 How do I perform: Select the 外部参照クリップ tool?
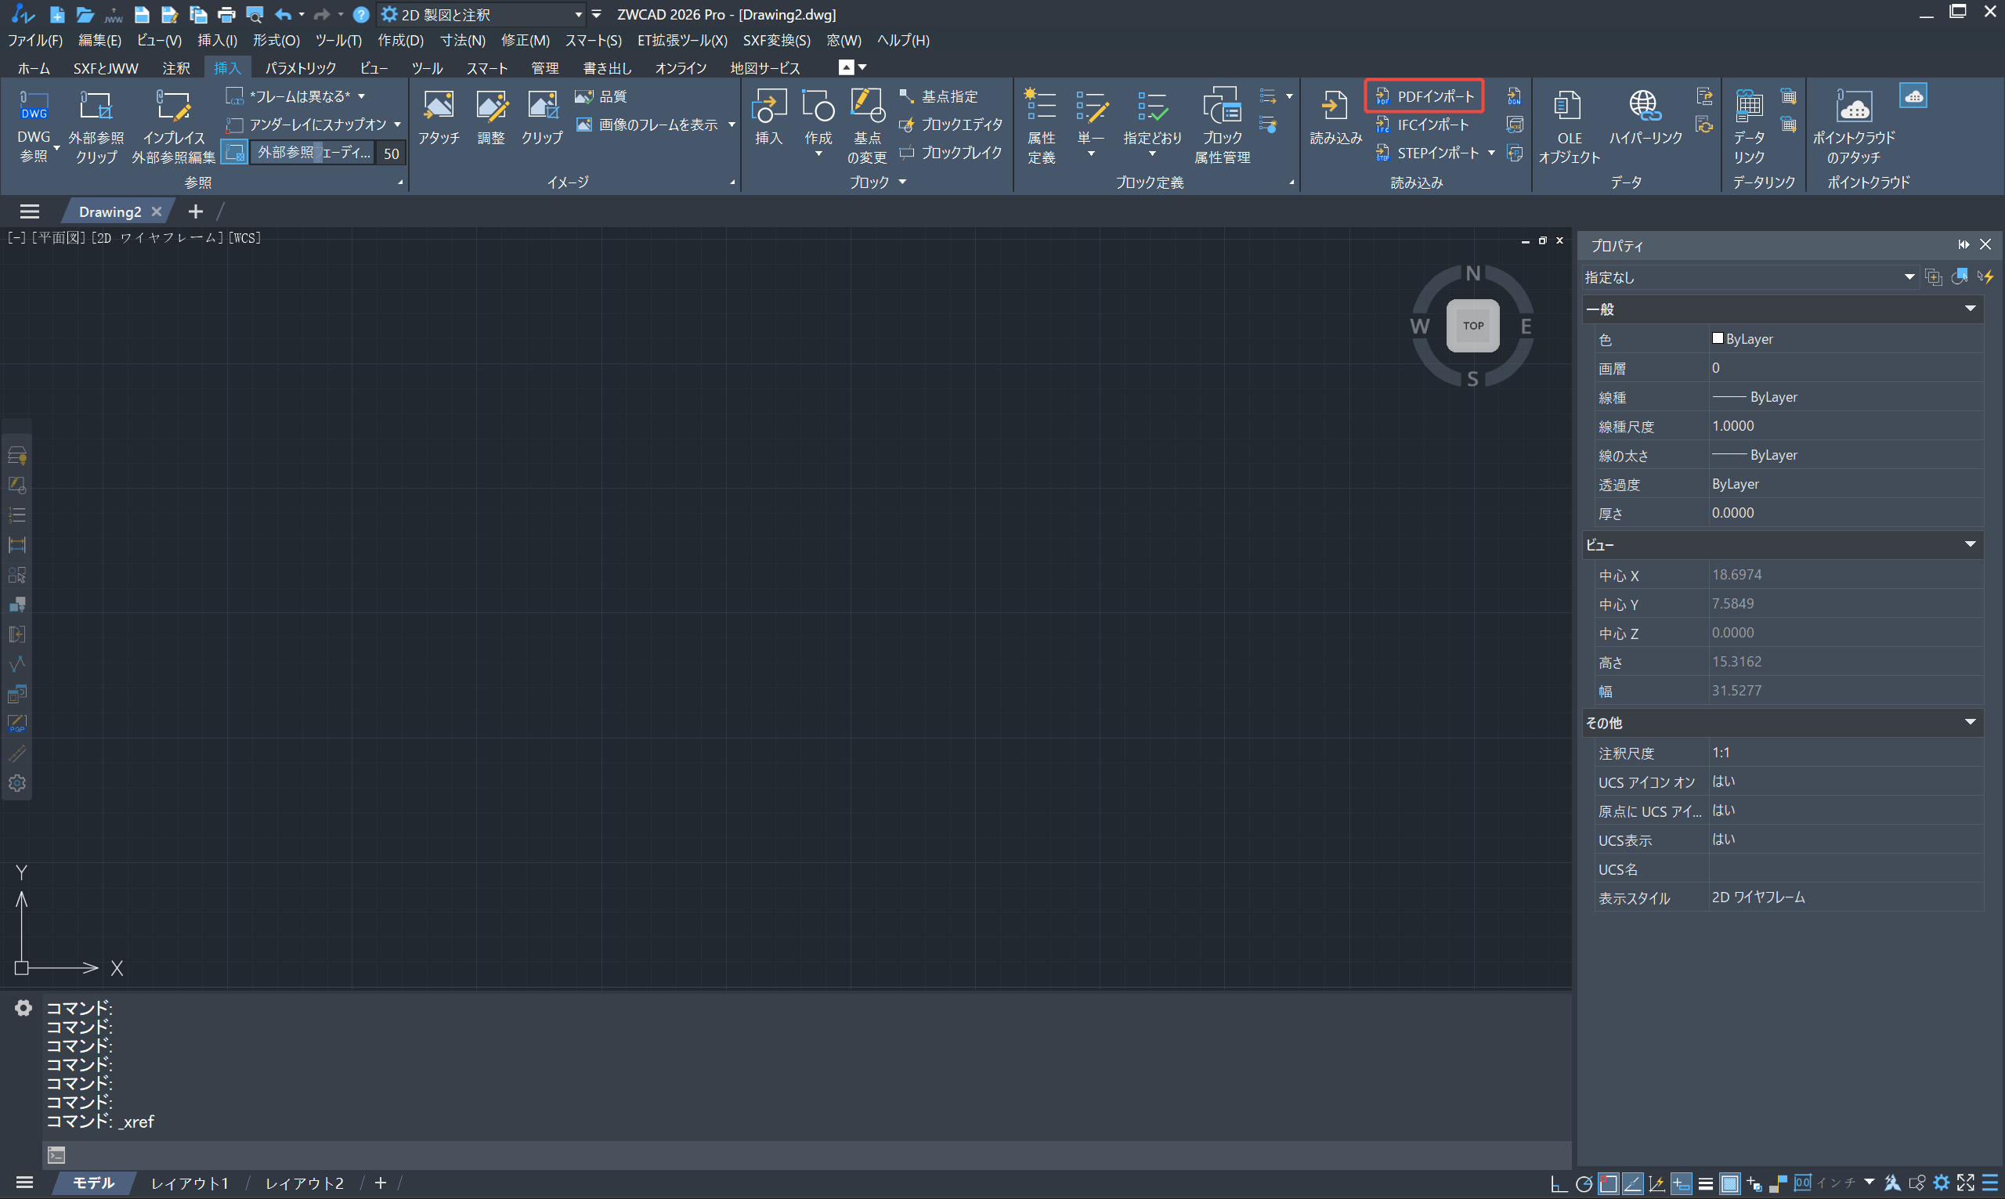click(x=96, y=125)
